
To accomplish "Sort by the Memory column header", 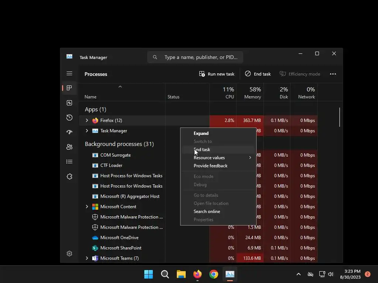I will [x=250, y=92].
